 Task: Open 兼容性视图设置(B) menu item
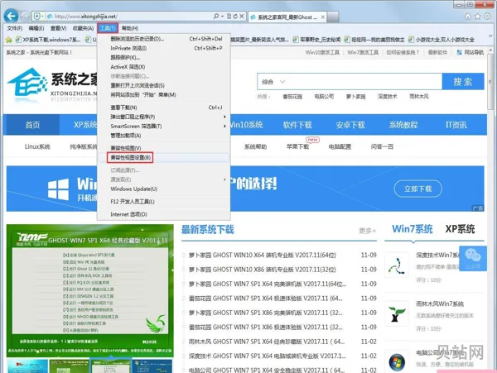click(x=163, y=157)
